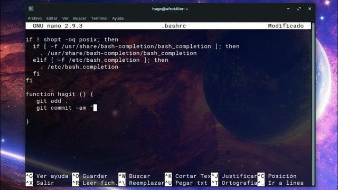Click the '^O Guardar' shortcut

[90, 176]
